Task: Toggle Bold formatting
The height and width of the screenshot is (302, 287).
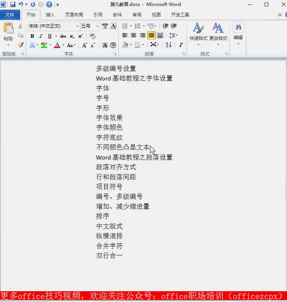Action: click(32, 36)
